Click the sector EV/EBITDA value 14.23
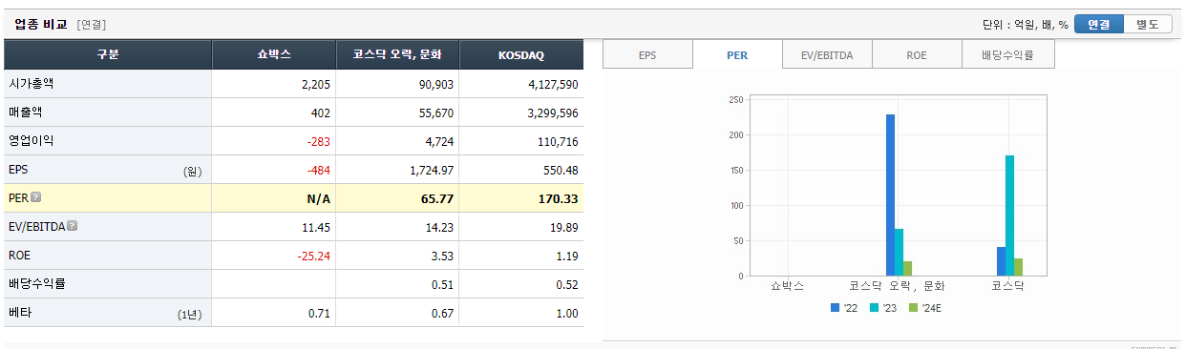This screenshot has width=1186, height=349. pyautogui.click(x=439, y=228)
